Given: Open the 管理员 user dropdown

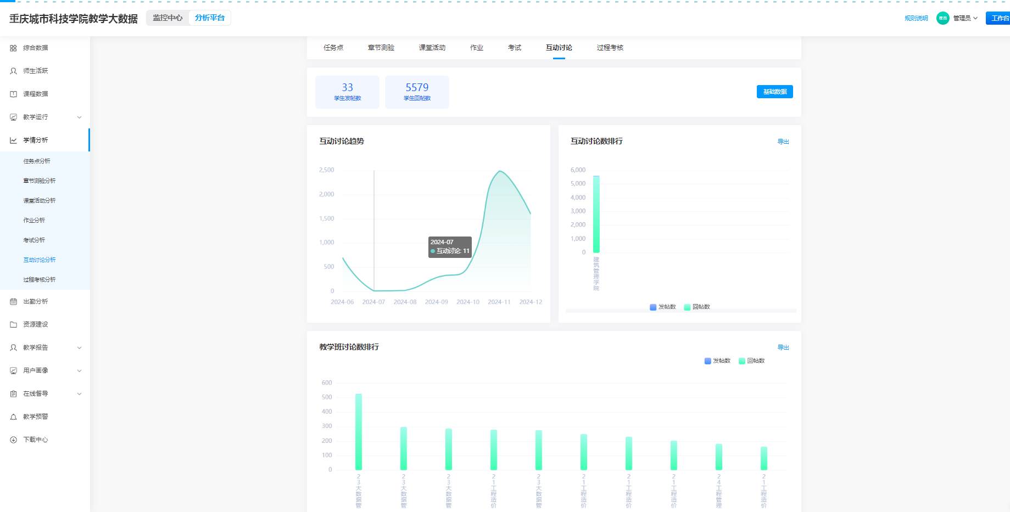Looking at the screenshot, I should tap(965, 18).
